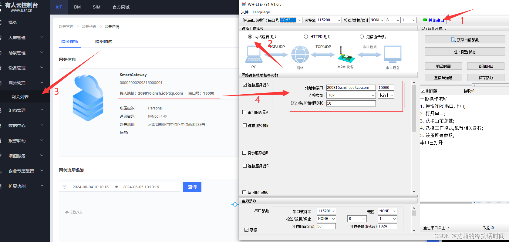This screenshot has height=242, width=509.
Task: Click the SmartGateway cloud stack image
Action: point(88,98)
